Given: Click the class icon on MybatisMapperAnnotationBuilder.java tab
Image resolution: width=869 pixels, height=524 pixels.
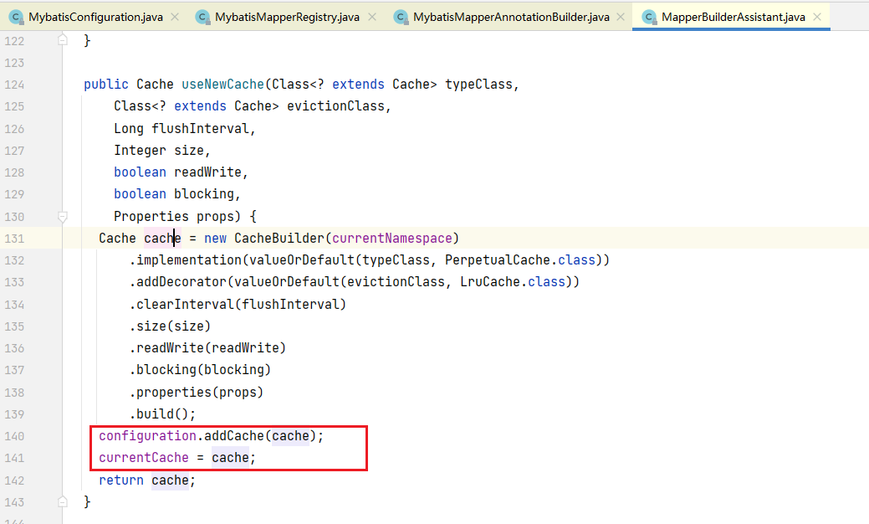Looking at the screenshot, I should tap(401, 17).
